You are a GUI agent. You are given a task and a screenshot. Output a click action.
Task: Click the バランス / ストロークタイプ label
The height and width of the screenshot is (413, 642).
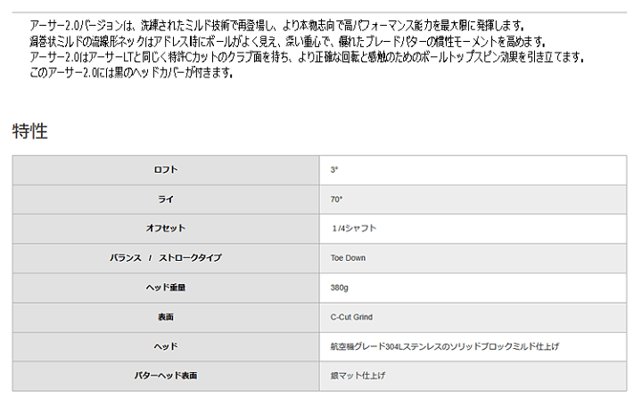[x=166, y=258]
